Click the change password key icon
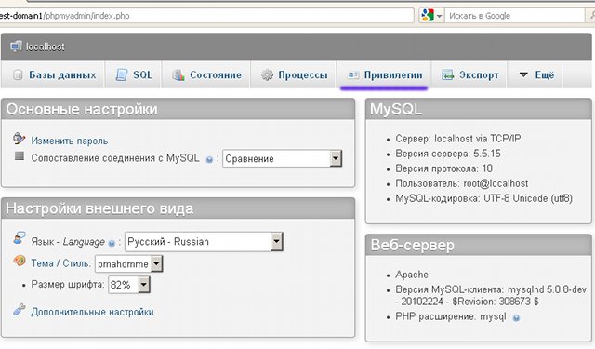 coord(19,139)
